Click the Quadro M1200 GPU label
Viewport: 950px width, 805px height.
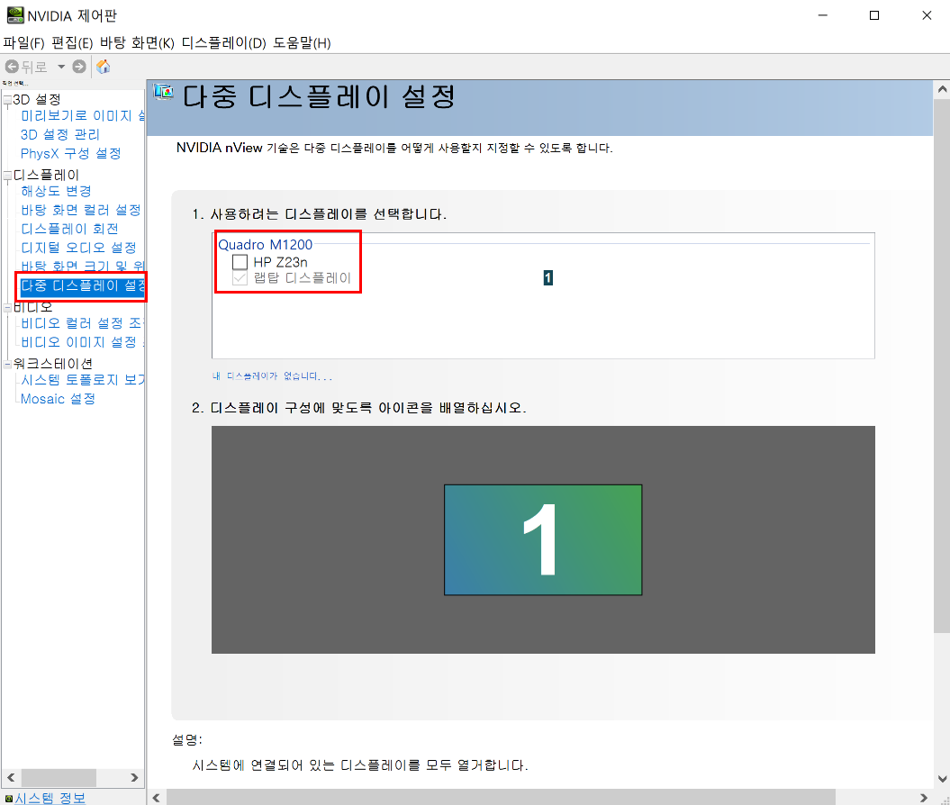coord(266,245)
